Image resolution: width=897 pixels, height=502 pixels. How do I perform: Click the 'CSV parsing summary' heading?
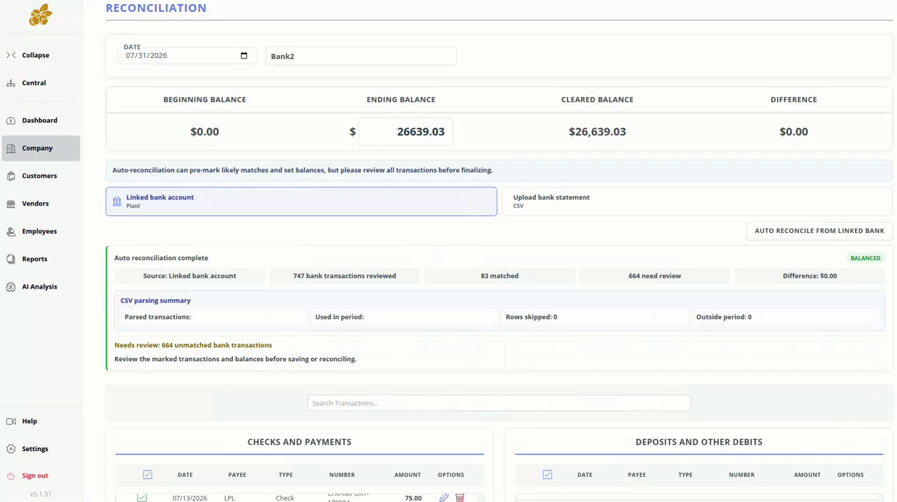click(156, 301)
